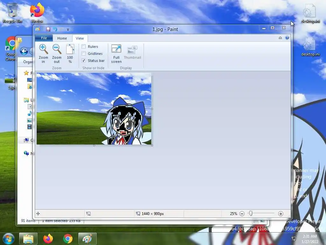Image resolution: width=326 pixels, height=245 pixels.
Task: Select the 1.jpg desktop file thumbnail
Action: (10, 81)
